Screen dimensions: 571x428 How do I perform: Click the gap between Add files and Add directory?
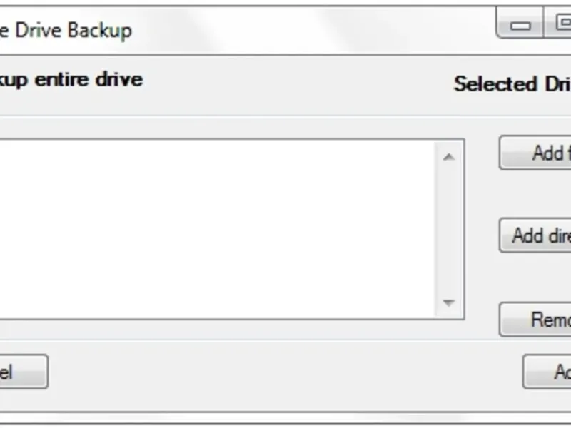(x=535, y=194)
